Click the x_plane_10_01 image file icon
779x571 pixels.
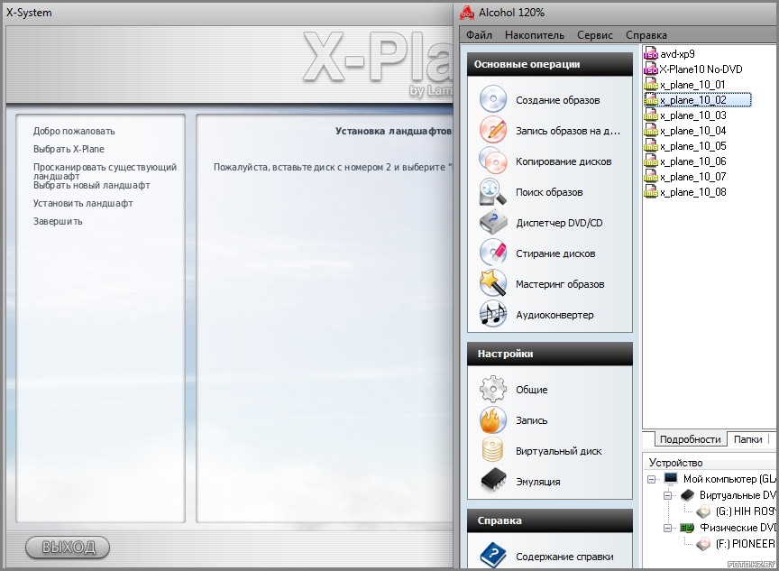pos(650,85)
